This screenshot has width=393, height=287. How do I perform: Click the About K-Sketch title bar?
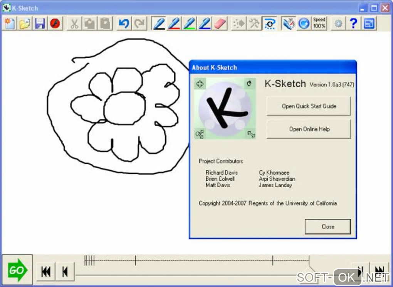[273, 67]
